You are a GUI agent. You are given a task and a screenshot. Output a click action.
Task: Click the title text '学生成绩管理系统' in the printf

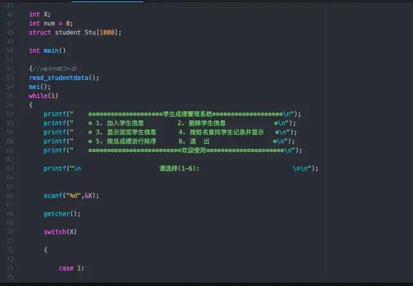tap(188, 114)
